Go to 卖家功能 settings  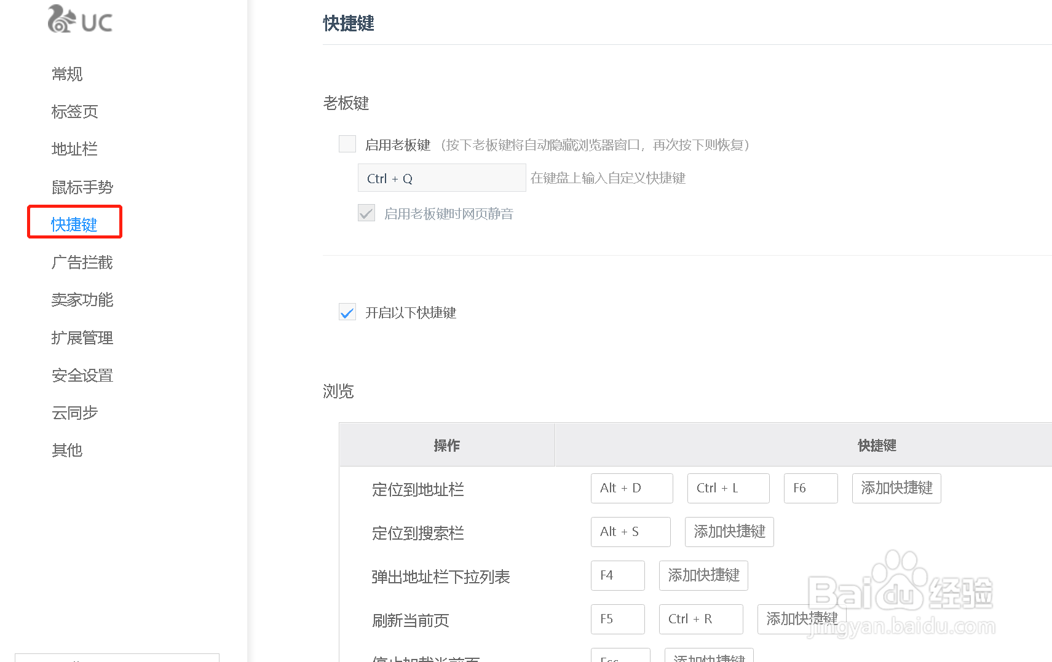[82, 300]
